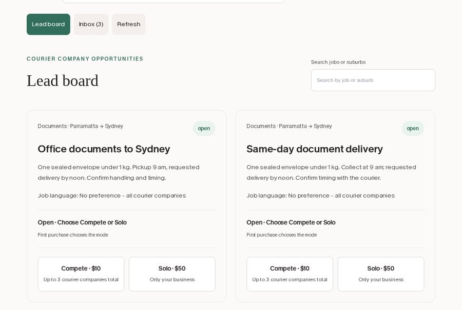Click the Job language line on Office documents card

(112, 196)
